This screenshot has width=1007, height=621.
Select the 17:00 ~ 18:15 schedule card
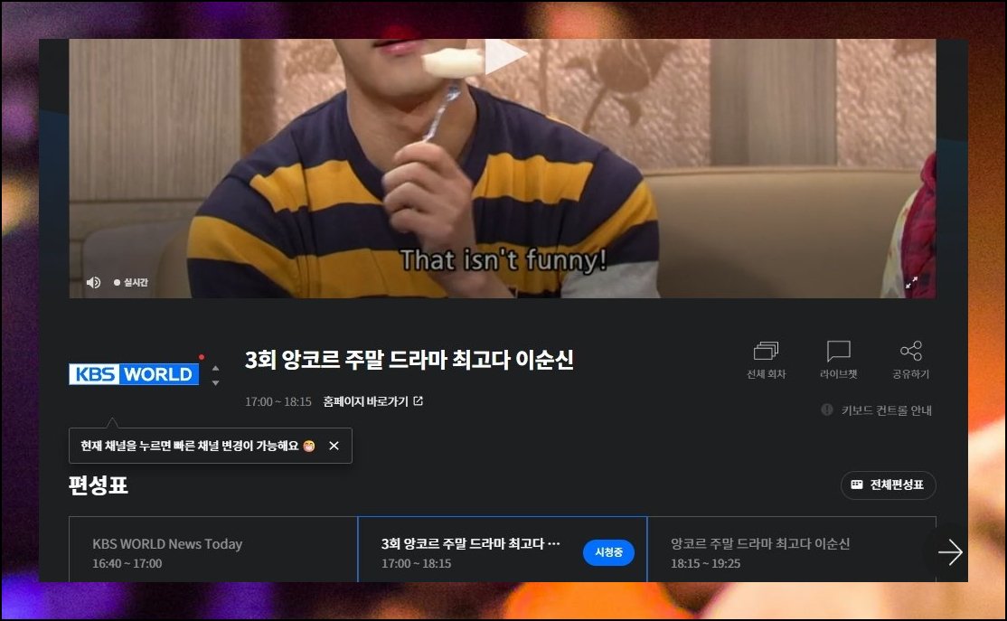tap(503, 550)
